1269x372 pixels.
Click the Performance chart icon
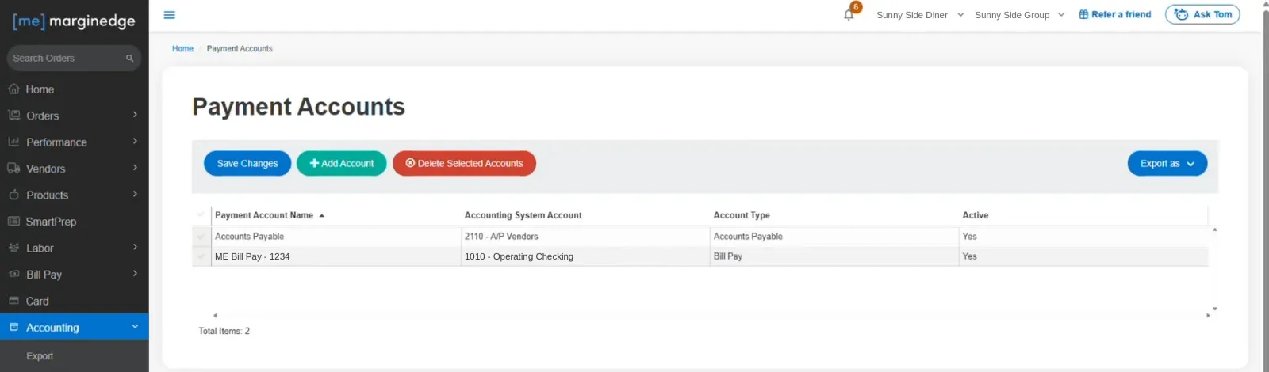13,142
